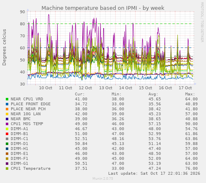This screenshot has width=206, height=183.
Task: Click the NEAR BMC min value 36.26
Action: point(118,119)
